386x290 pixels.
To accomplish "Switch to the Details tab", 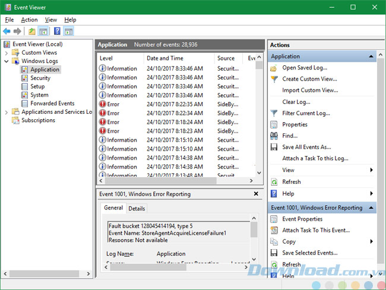I will point(137,208).
